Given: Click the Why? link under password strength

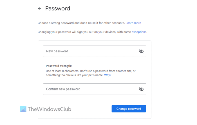Looking at the screenshot, I should pos(108,75).
